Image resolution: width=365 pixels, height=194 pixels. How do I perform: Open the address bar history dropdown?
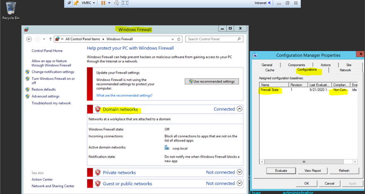click(x=173, y=39)
